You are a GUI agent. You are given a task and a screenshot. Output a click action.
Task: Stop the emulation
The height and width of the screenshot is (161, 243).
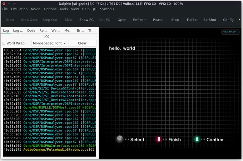click(175, 20)
